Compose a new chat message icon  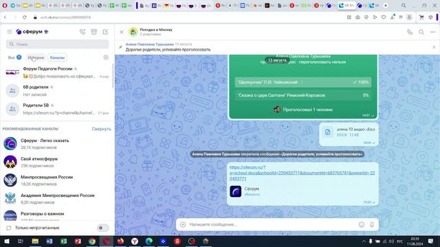(x=105, y=32)
